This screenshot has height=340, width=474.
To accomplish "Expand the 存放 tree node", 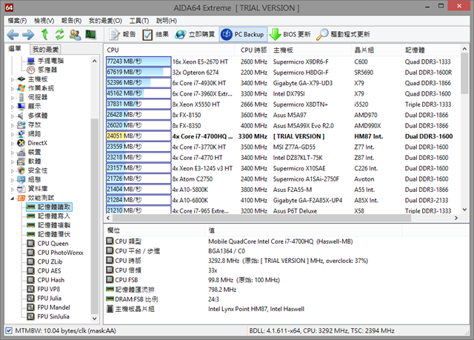I will (13, 125).
